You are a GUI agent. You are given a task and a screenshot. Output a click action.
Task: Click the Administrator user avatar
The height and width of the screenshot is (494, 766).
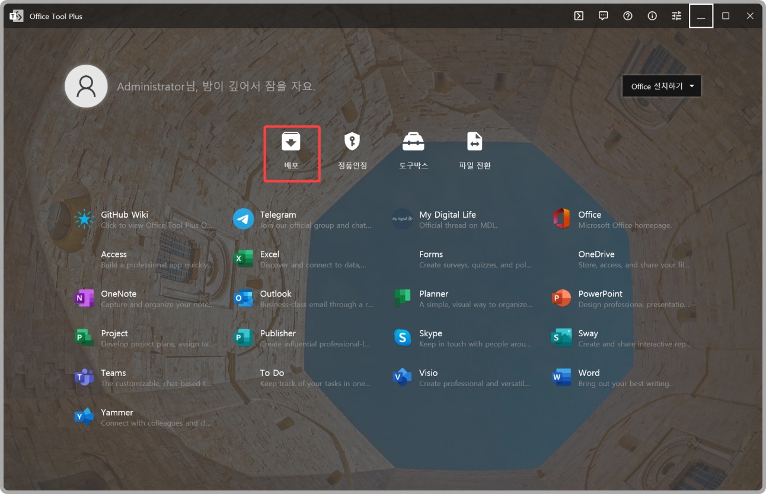[x=86, y=86]
